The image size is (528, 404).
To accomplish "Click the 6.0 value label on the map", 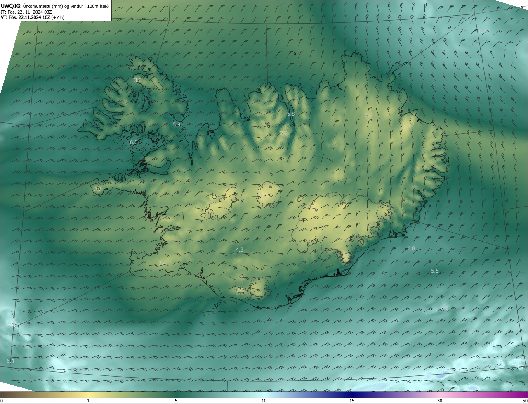I will pos(133,142).
